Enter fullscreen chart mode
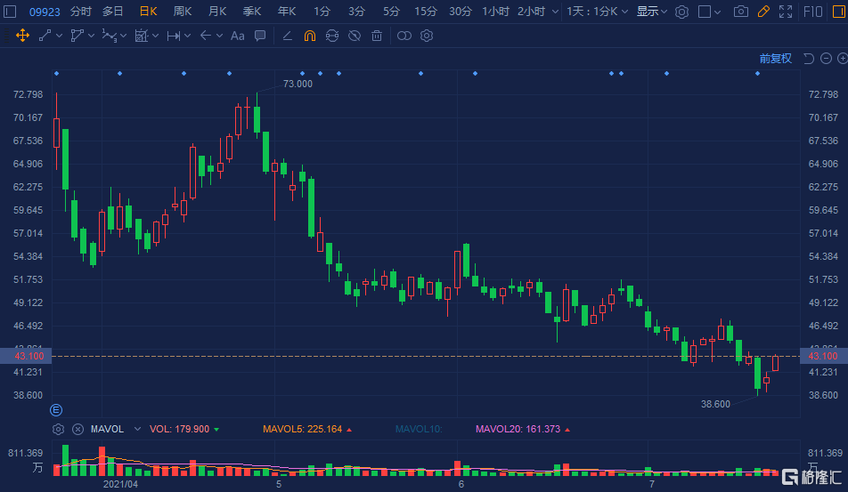 pos(786,12)
